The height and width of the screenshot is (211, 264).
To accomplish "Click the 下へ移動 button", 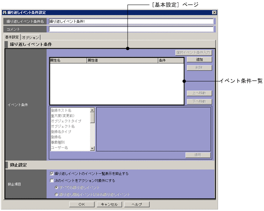I will (x=199, y=101).
